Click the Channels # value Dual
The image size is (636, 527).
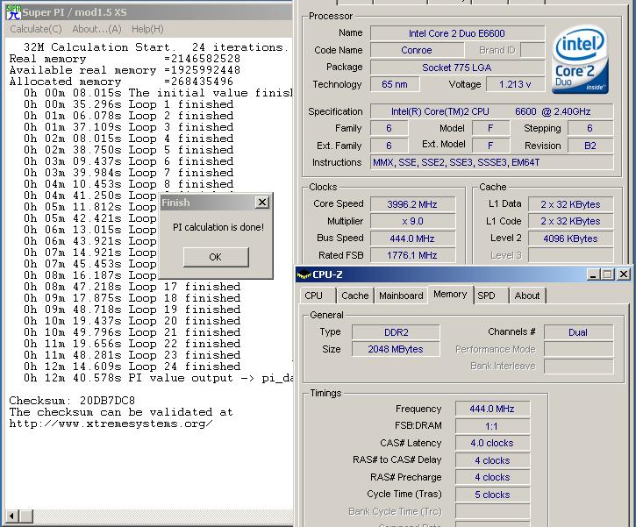[578, 332]
